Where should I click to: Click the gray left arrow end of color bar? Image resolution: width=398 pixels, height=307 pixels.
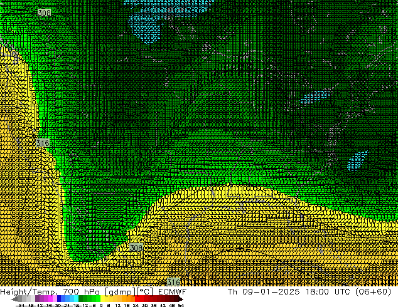point(14,299)
